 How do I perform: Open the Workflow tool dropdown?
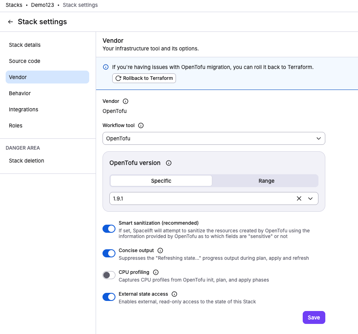pos(214,138)
